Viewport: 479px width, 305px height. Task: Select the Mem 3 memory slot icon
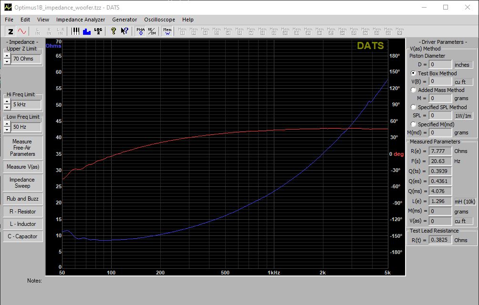205,31
